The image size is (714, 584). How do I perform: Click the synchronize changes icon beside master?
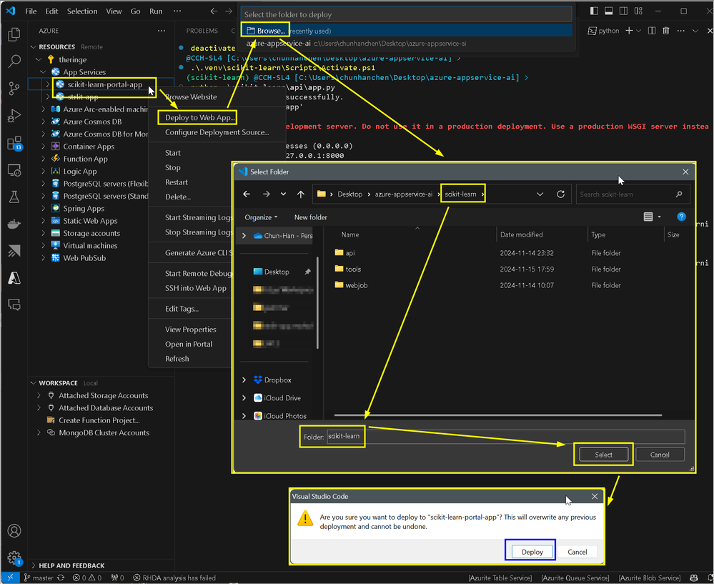point(61,578)
